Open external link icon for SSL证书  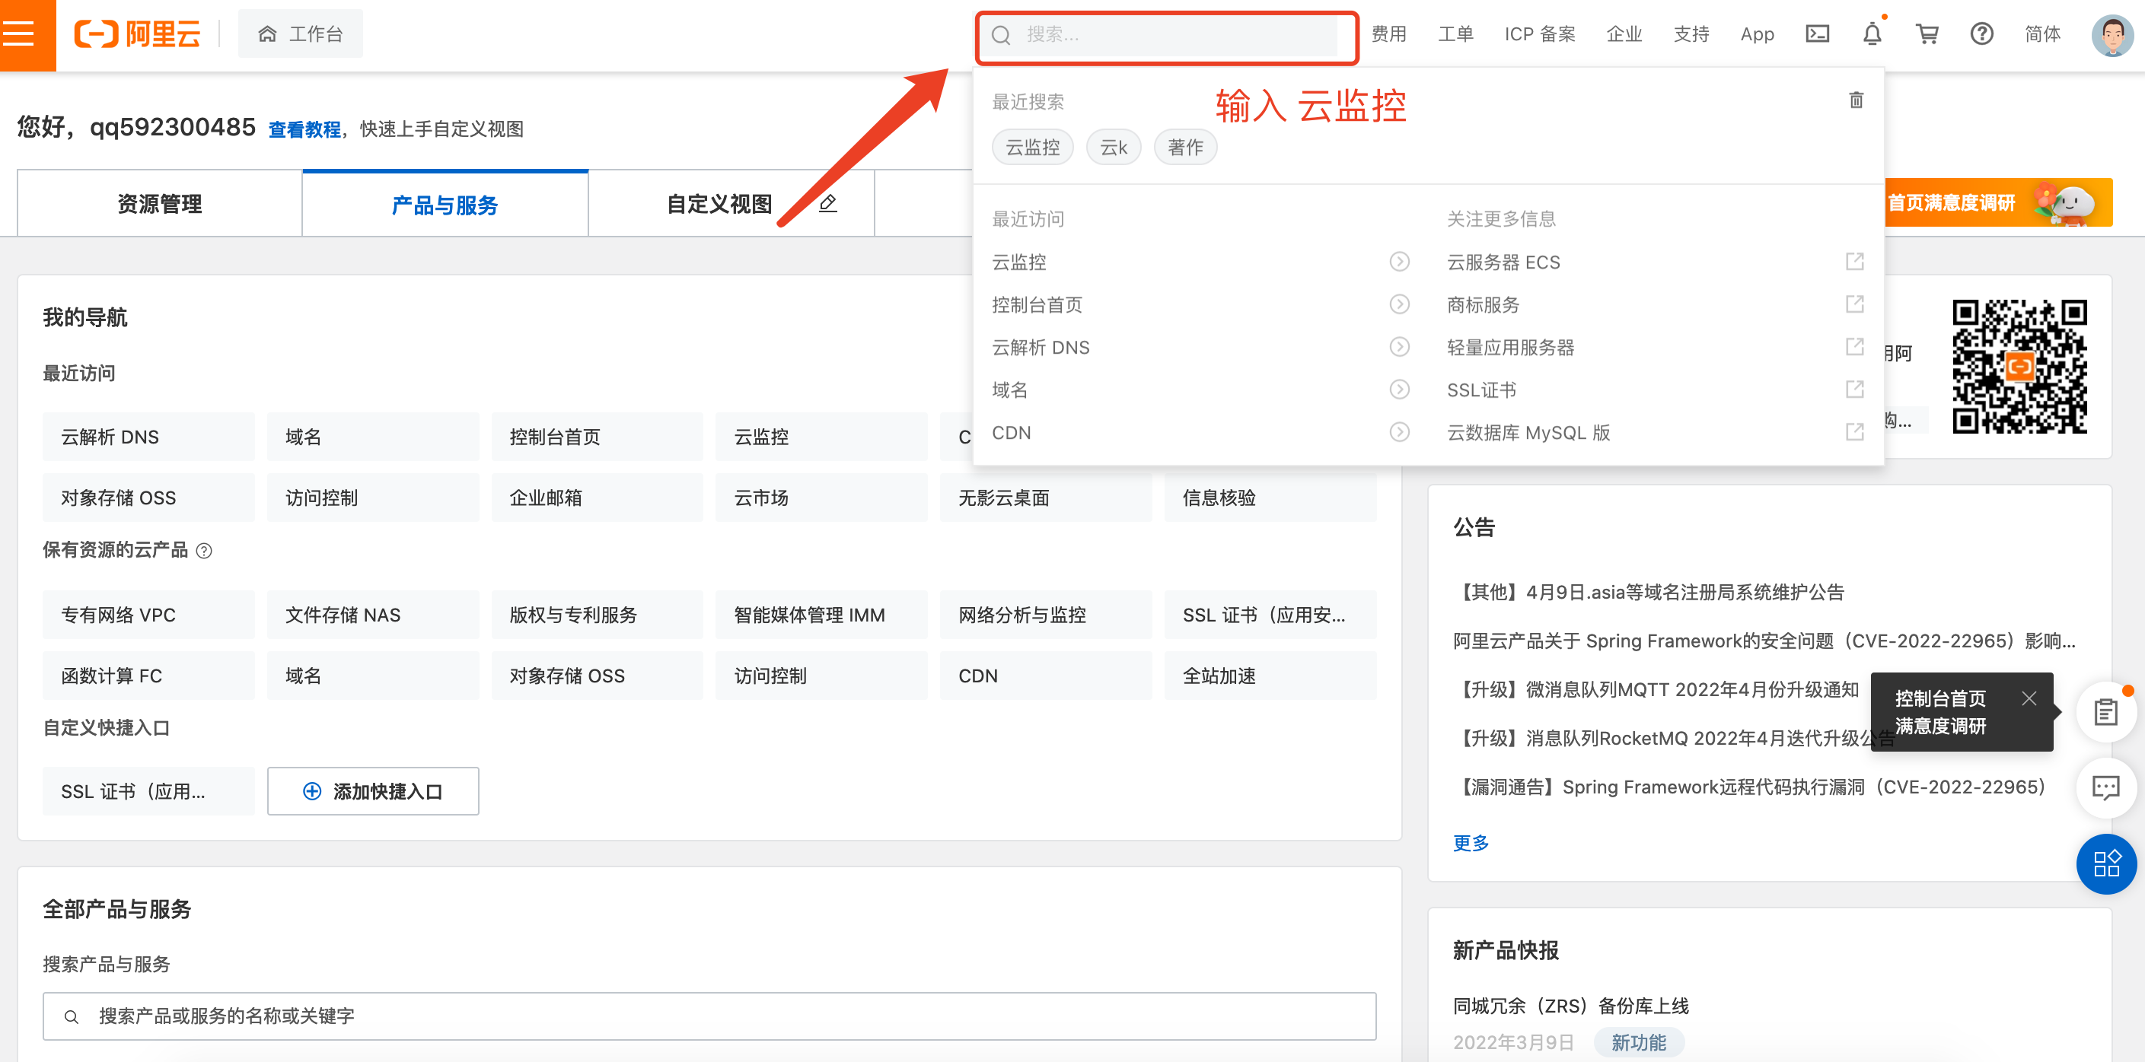coord(1855,390)
